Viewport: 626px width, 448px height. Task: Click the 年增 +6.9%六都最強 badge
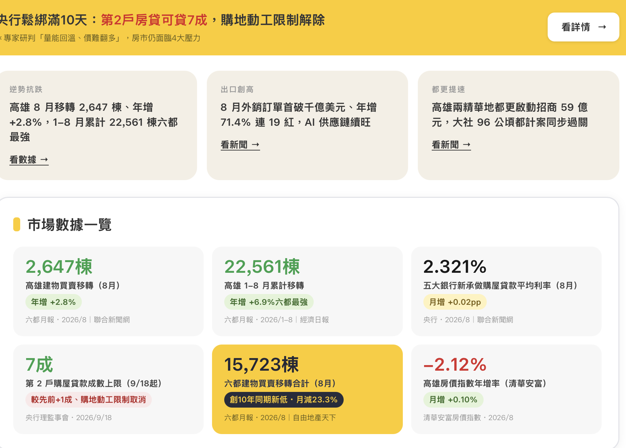269,302
